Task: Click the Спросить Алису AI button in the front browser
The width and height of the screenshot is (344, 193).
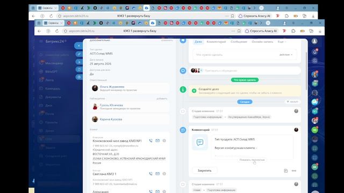Action: (x=261, y=31)
